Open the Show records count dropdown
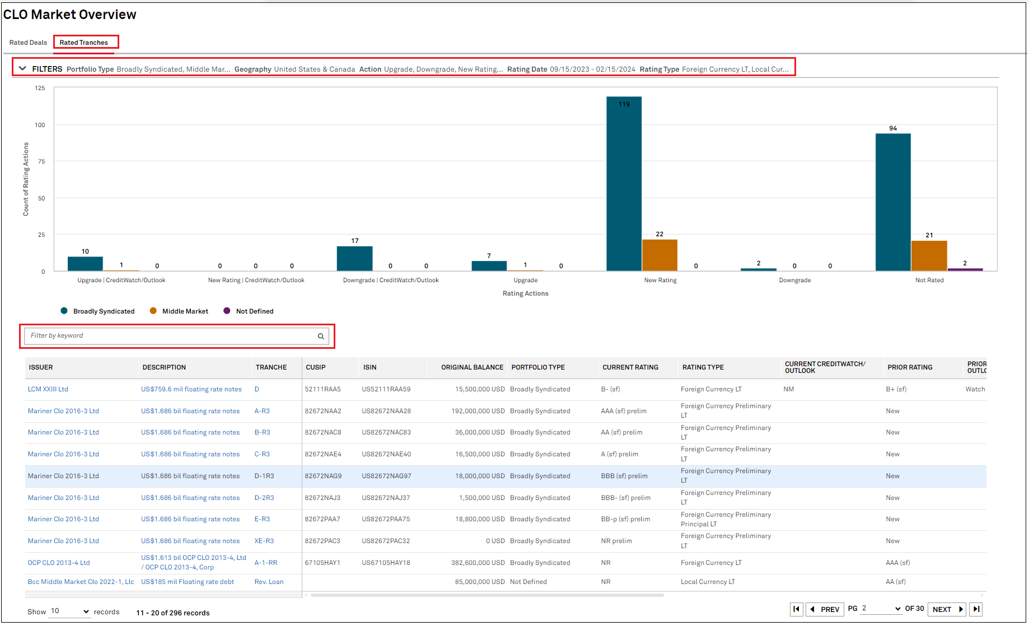 69,611
